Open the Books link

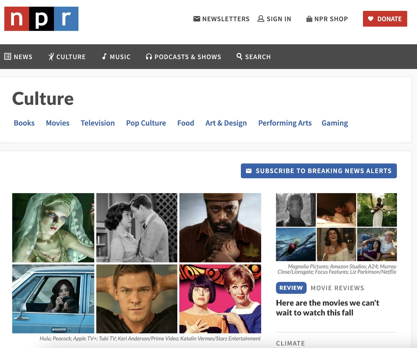24,123
